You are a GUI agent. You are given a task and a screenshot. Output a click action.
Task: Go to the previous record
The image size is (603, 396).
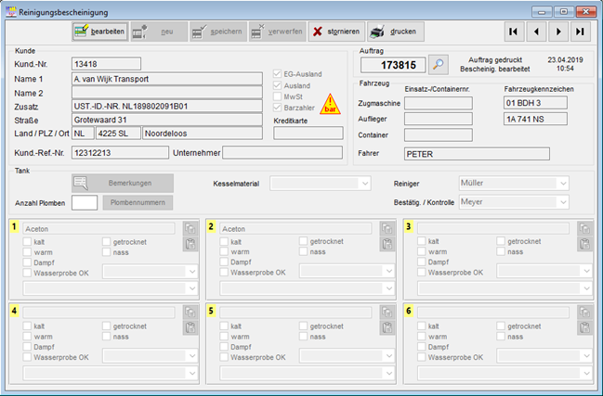(535, 32)
